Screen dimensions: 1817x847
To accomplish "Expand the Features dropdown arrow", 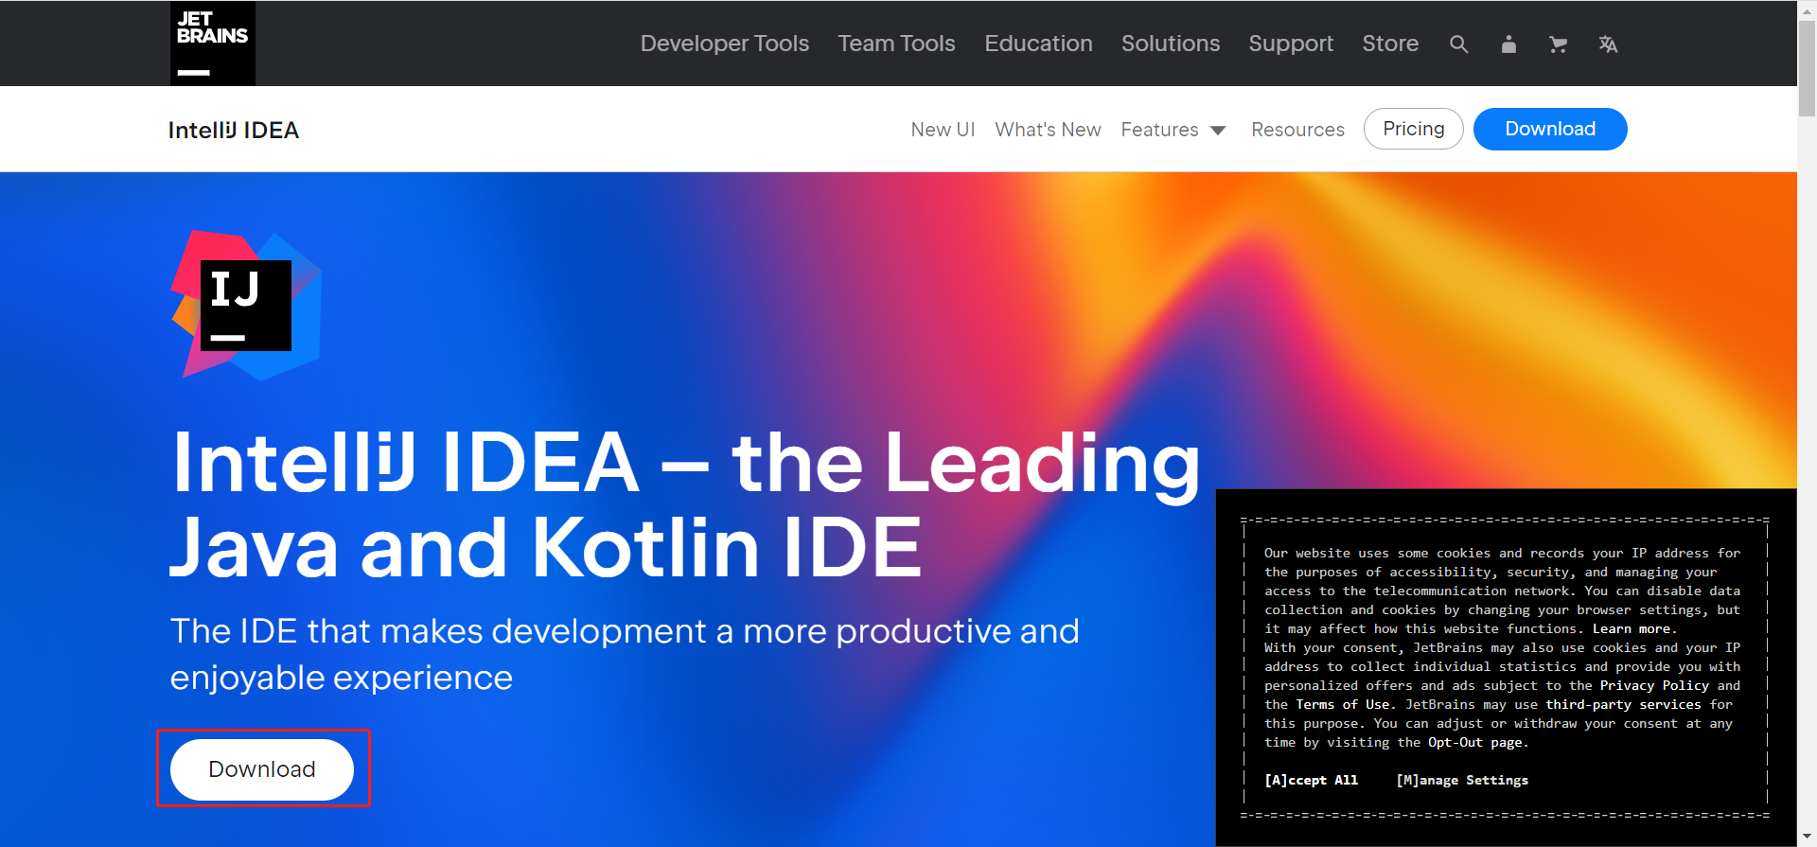I will point(1218,131).
